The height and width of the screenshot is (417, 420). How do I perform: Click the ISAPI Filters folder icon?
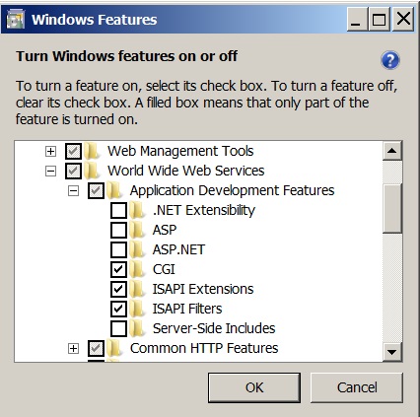click(x=137, y=309)
